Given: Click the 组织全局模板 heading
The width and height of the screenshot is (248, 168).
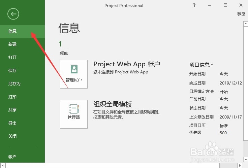Looking at the screenshot, I should tap(113, 104).
